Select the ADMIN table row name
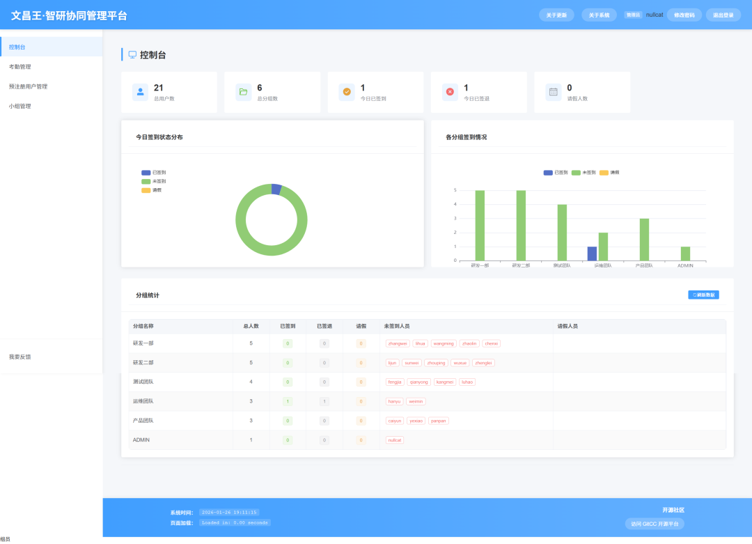 141,440
